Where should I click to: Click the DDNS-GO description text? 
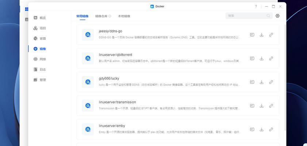pyautogui.click(x=169, y=37)
